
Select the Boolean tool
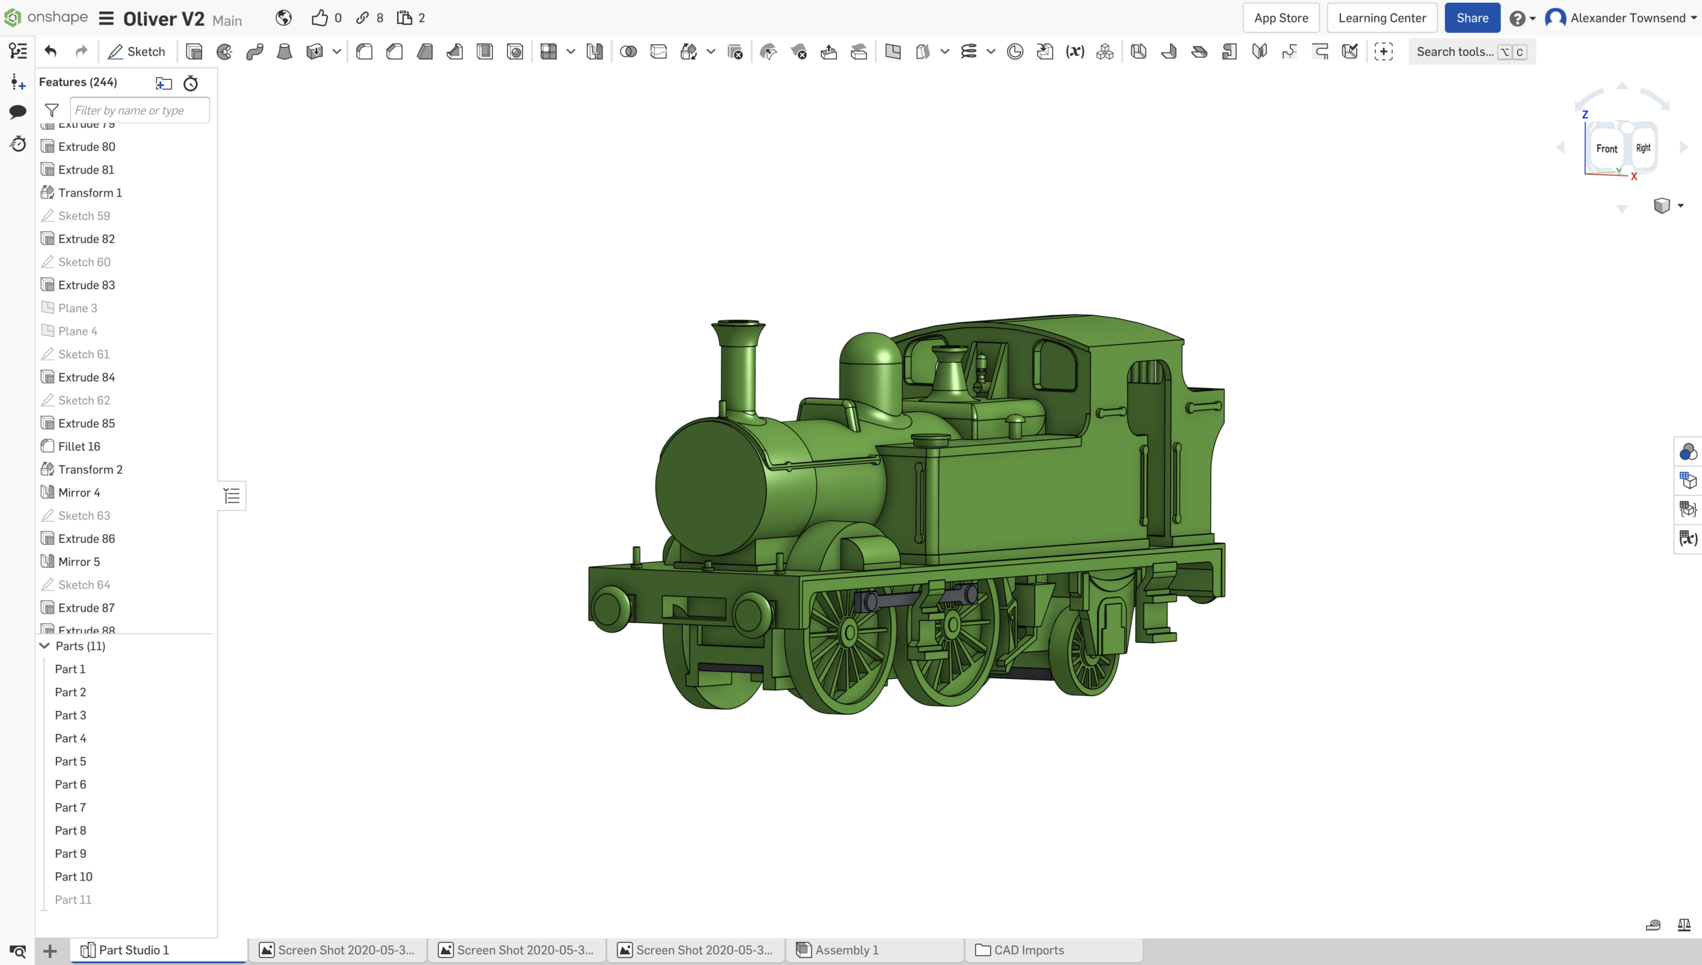point(628,52)
